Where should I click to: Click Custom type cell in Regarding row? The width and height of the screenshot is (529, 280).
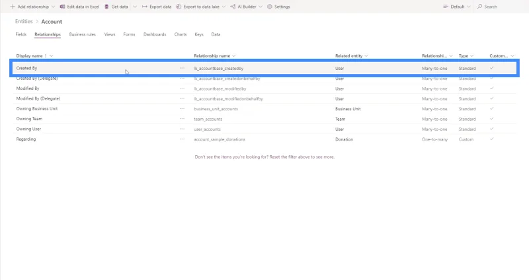(x=466, y=139)
